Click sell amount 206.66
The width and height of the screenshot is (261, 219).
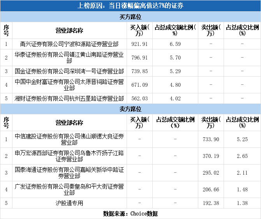[211, 189]
